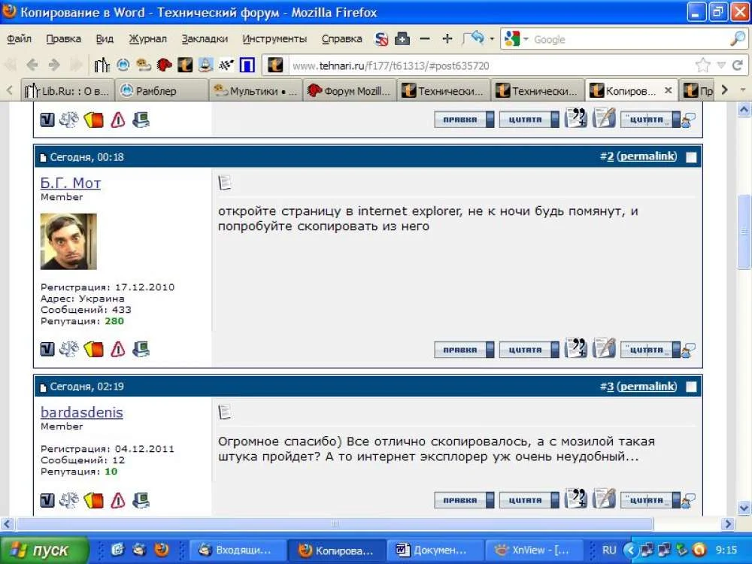Open the list all tabs dropdown
This screenshot has width=752, height=564.
[743, 90]
